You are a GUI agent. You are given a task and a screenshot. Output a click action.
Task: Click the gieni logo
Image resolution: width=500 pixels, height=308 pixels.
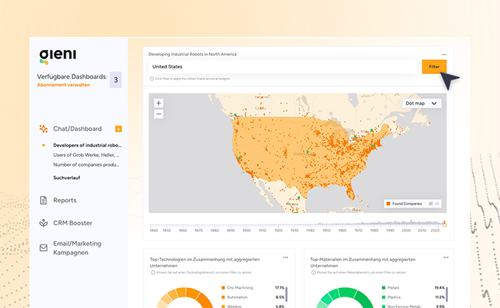58,56
